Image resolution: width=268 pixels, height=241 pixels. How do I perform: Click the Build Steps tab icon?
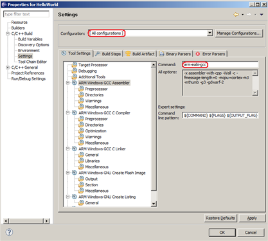coord(98,54)
